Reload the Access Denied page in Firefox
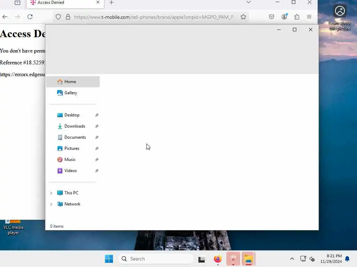357x267 pixels. coord(30,17)
